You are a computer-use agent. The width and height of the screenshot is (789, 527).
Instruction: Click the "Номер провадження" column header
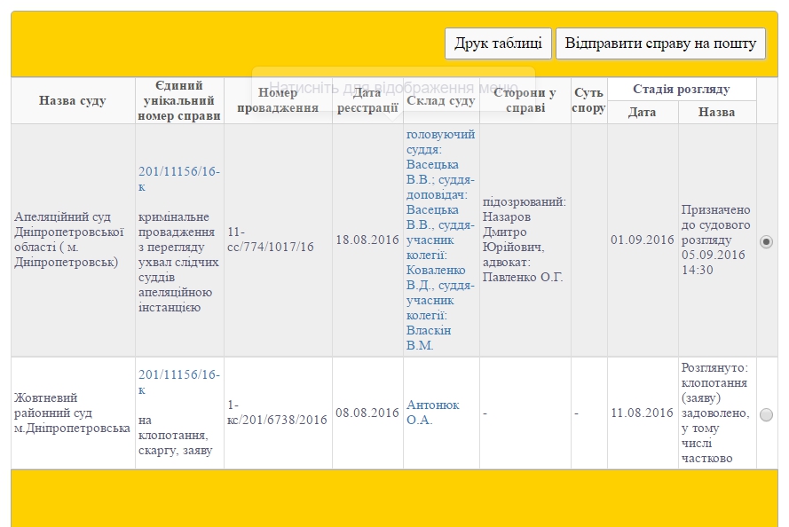[x=279, y=100]
